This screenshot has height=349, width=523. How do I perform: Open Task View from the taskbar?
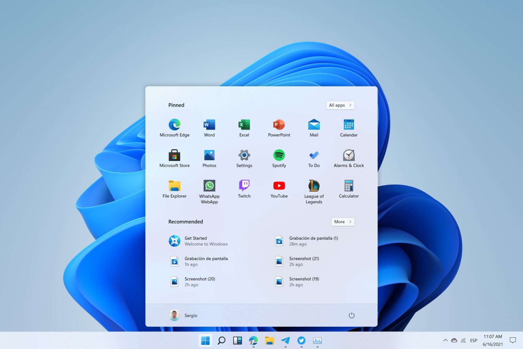[x=237, y=340]
